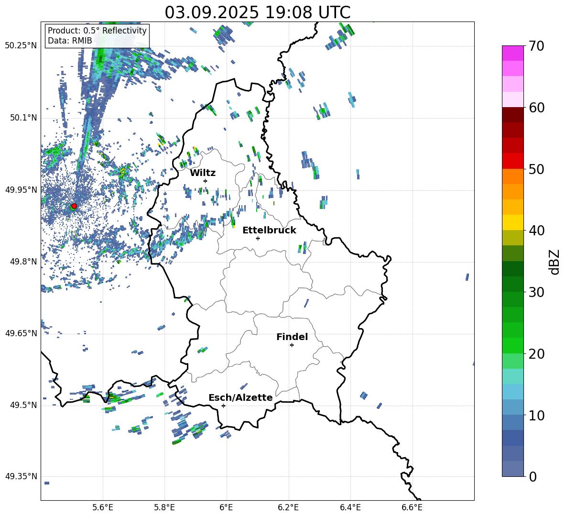The height and width of the screenshot is (517, 566).
Task: Click the Product: 0.5° Reflectivity text
Action: [x=97, y=31]
